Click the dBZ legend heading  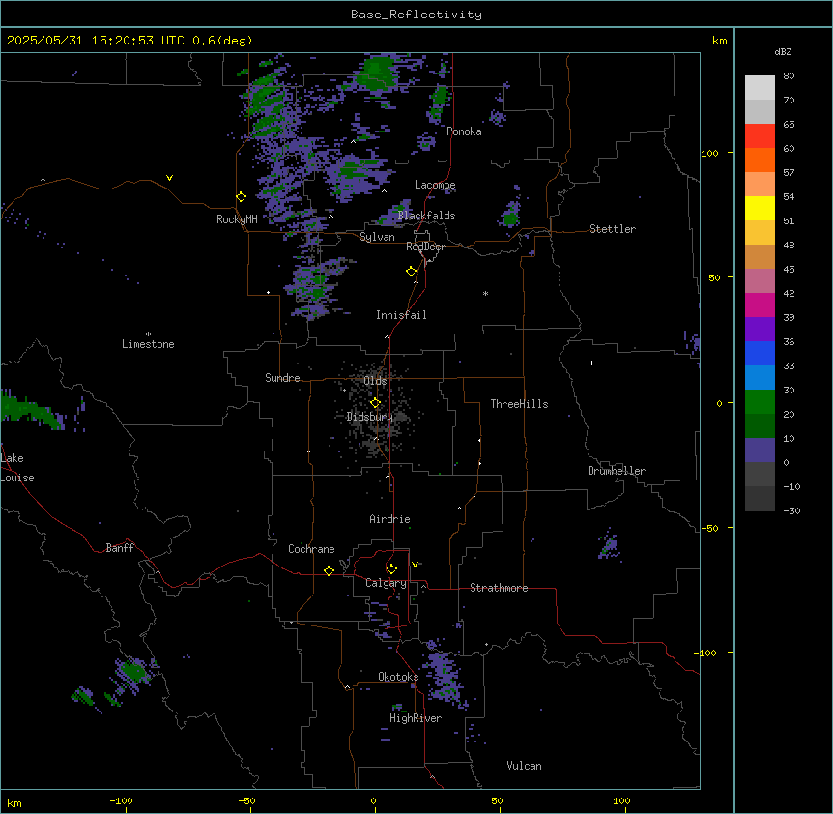783,52
